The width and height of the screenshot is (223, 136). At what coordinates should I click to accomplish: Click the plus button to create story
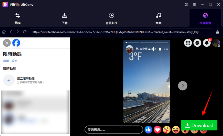coord(9,80)
